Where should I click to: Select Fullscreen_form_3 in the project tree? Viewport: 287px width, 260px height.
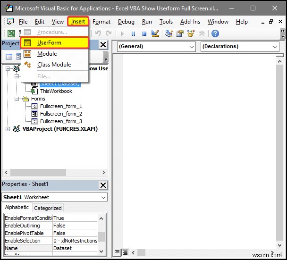pos(61,121)
